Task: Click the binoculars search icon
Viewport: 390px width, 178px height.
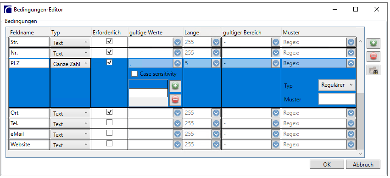Action: pos(373,70)
